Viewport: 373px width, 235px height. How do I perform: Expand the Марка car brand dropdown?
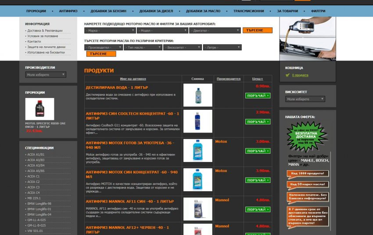[x=110, y=31]
